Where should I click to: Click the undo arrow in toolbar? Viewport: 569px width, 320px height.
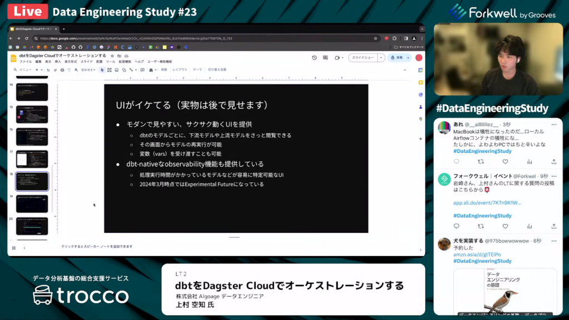pos(48,70)
